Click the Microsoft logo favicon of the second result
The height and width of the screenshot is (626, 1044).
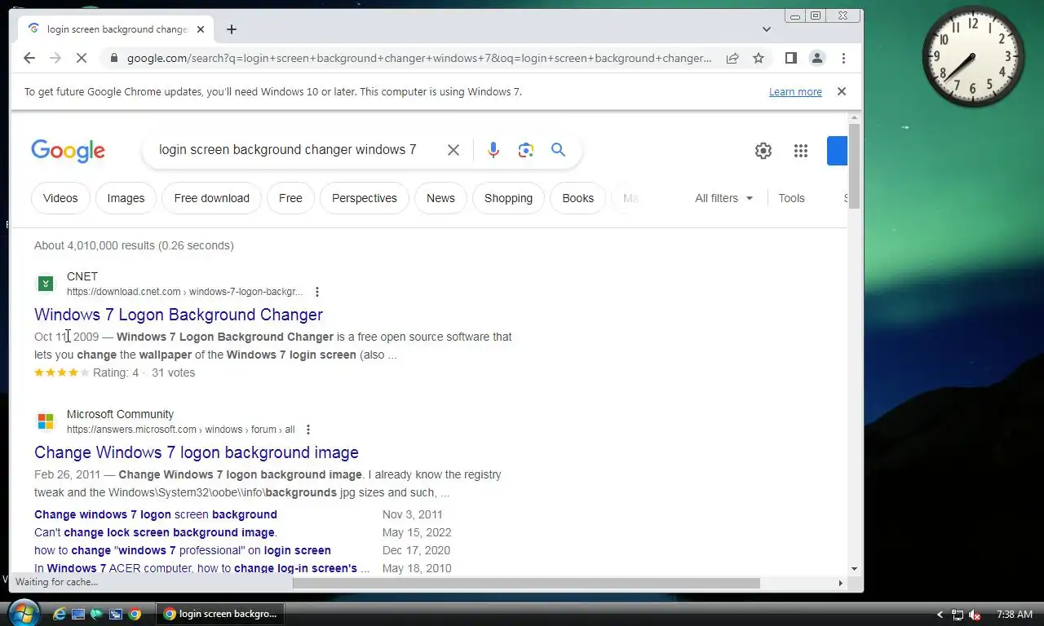pos(46,421)
